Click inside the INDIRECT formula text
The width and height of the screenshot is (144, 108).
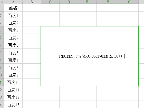click(x=89, y=56)
